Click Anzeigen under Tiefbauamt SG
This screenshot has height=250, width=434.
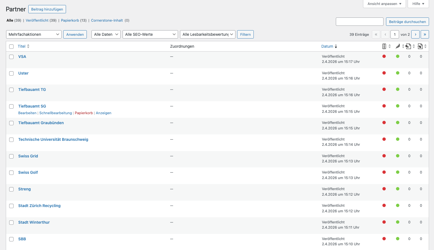[104, 113]
